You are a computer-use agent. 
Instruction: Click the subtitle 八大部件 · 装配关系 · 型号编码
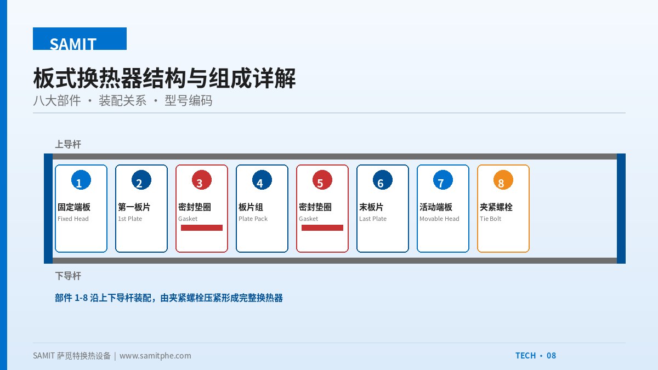point(123,101)
